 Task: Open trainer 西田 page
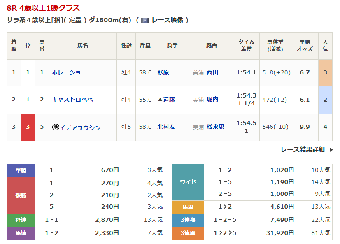212,72
